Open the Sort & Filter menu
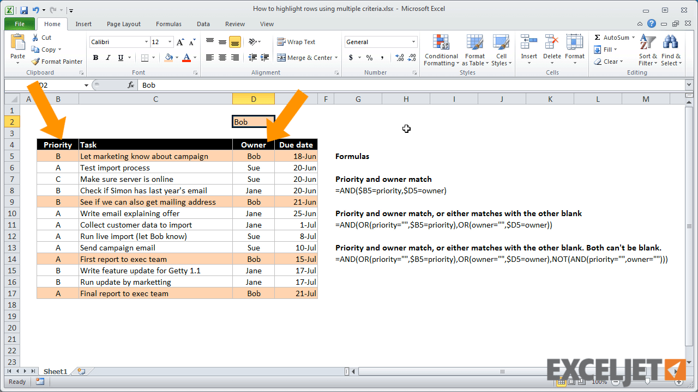The height and width of the screenshot is (392, 698). click(647, 50)
